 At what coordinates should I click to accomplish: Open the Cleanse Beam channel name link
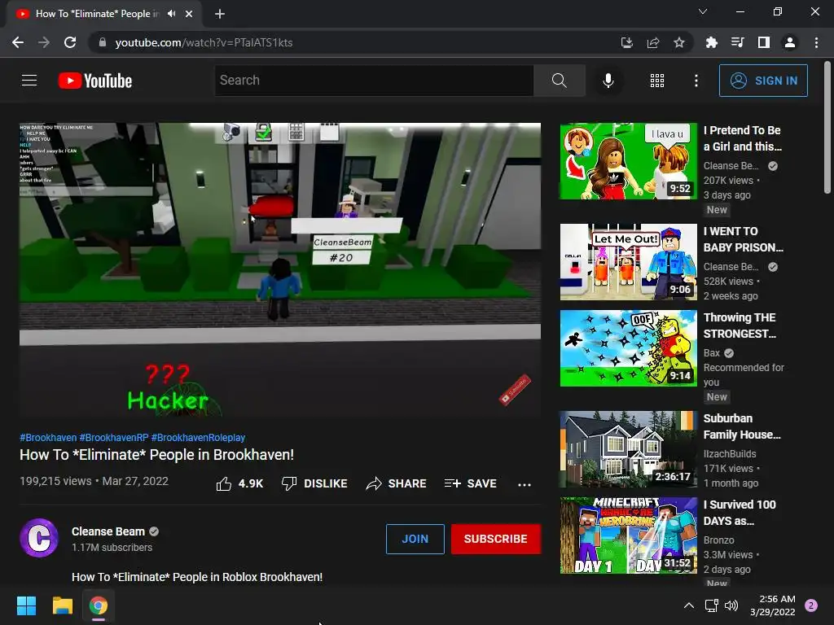click(x=108, y=531)
